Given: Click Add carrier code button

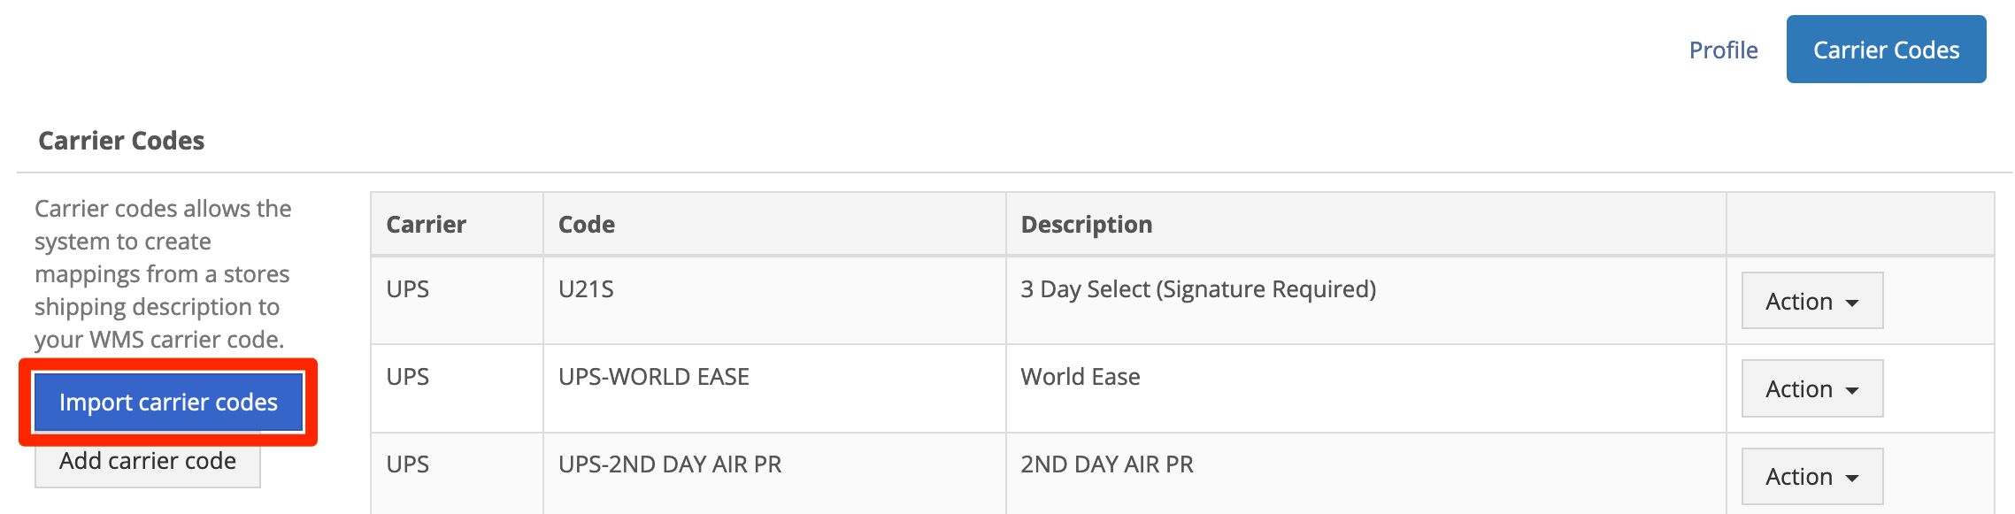Looking at the screenshot, I should [148, 461].
